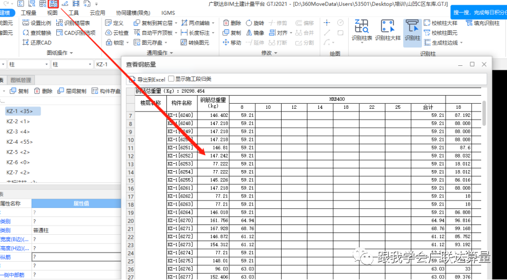Screen dimensions: 507x280
Task: Open 复制到其它层 dropdown arrow
Action: tap(175, 23)
